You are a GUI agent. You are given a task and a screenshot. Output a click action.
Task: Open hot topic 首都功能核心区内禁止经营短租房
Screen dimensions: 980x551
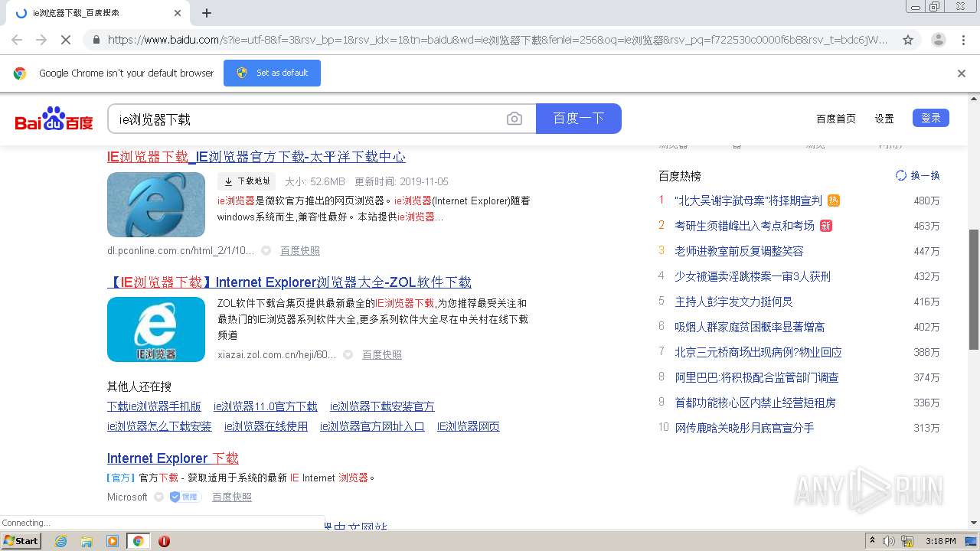coord(755,403)
